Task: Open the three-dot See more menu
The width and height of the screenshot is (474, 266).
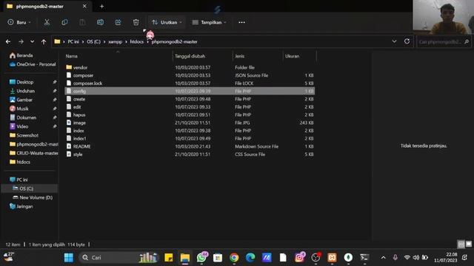Action: click(241, 22)
